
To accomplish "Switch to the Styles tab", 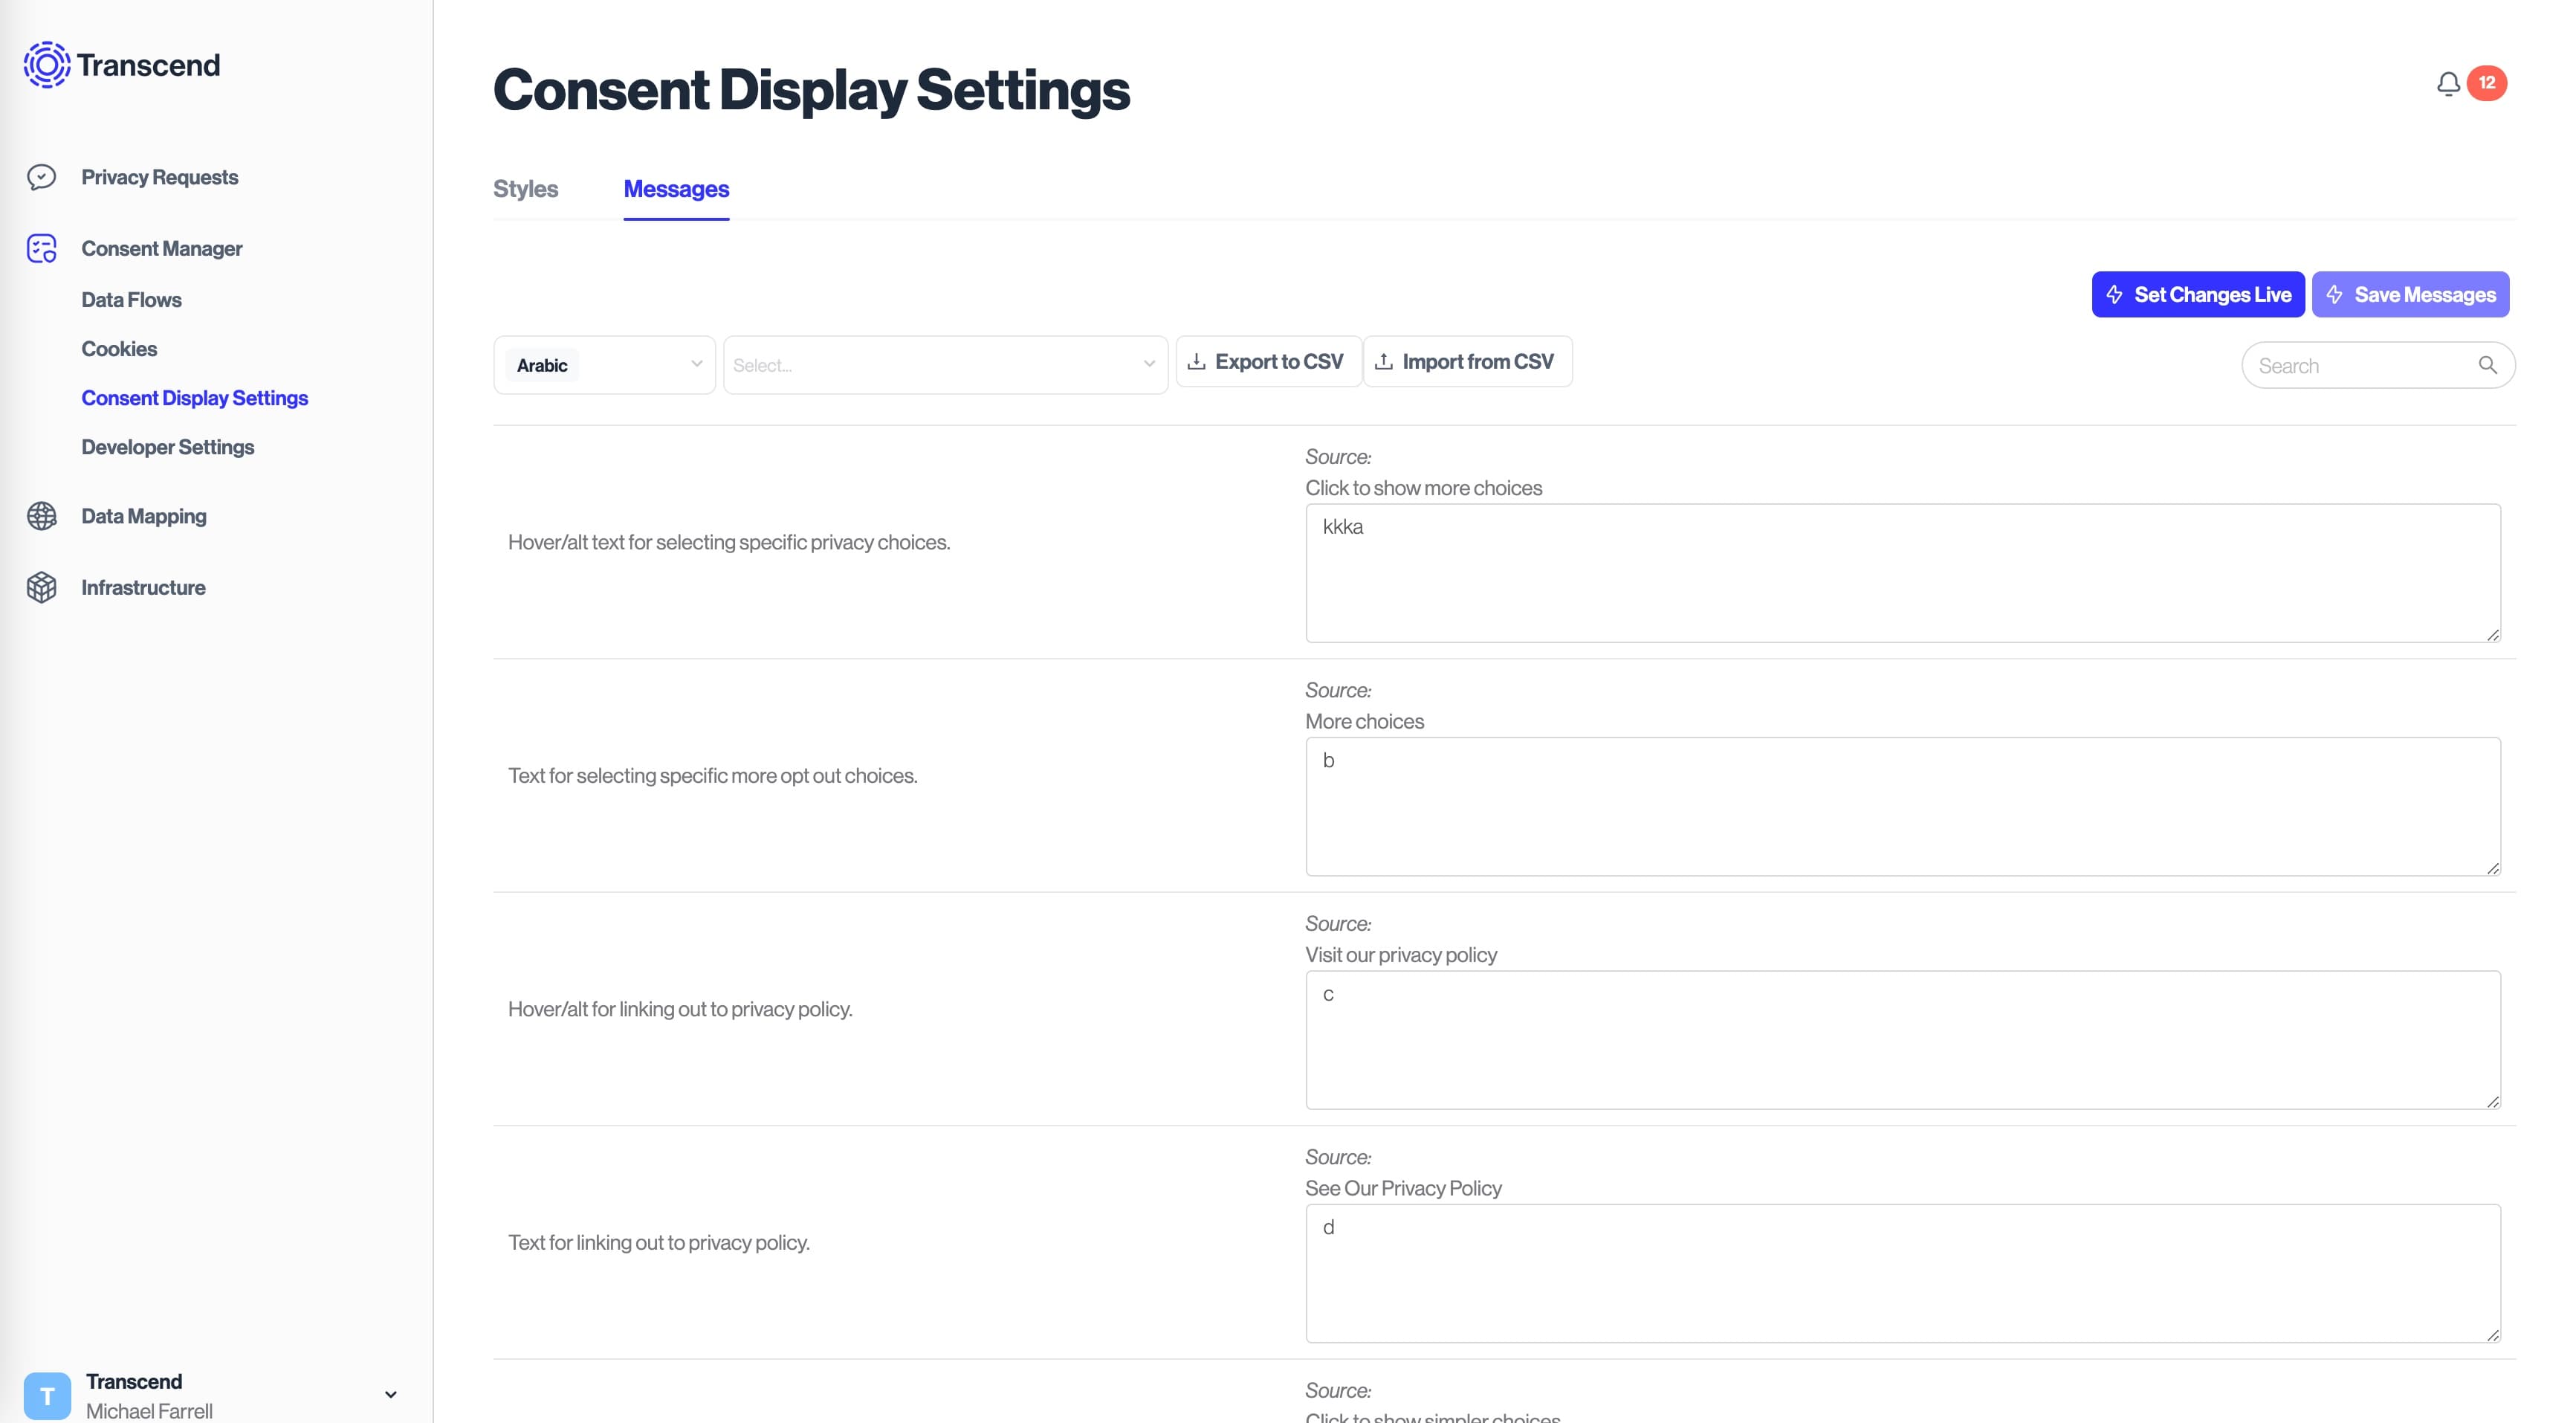I will [x=525, y=189].
